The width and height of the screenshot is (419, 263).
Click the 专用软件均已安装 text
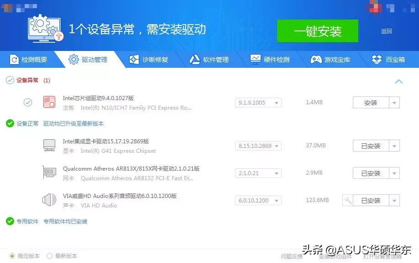coord(65,221)
